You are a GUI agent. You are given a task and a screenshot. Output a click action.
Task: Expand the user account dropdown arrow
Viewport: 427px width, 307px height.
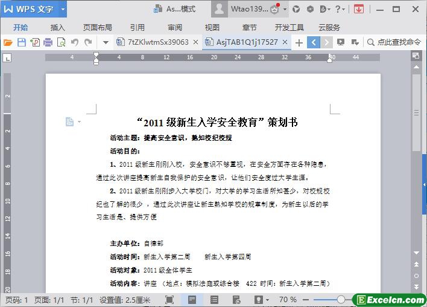[x=285, y=9]
